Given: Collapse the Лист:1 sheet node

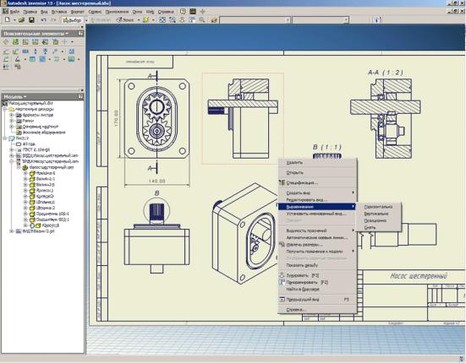Looking at the screenshot, I should tap(5, 138).
